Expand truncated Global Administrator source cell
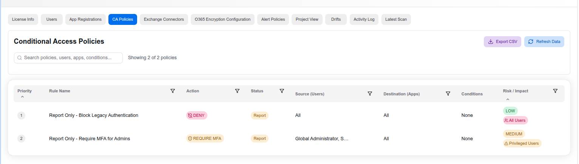 click(x=321, y=139)
